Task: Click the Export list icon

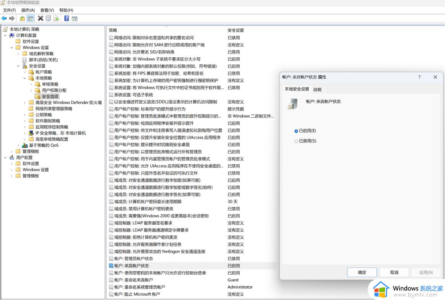Action: coord(56,18)
